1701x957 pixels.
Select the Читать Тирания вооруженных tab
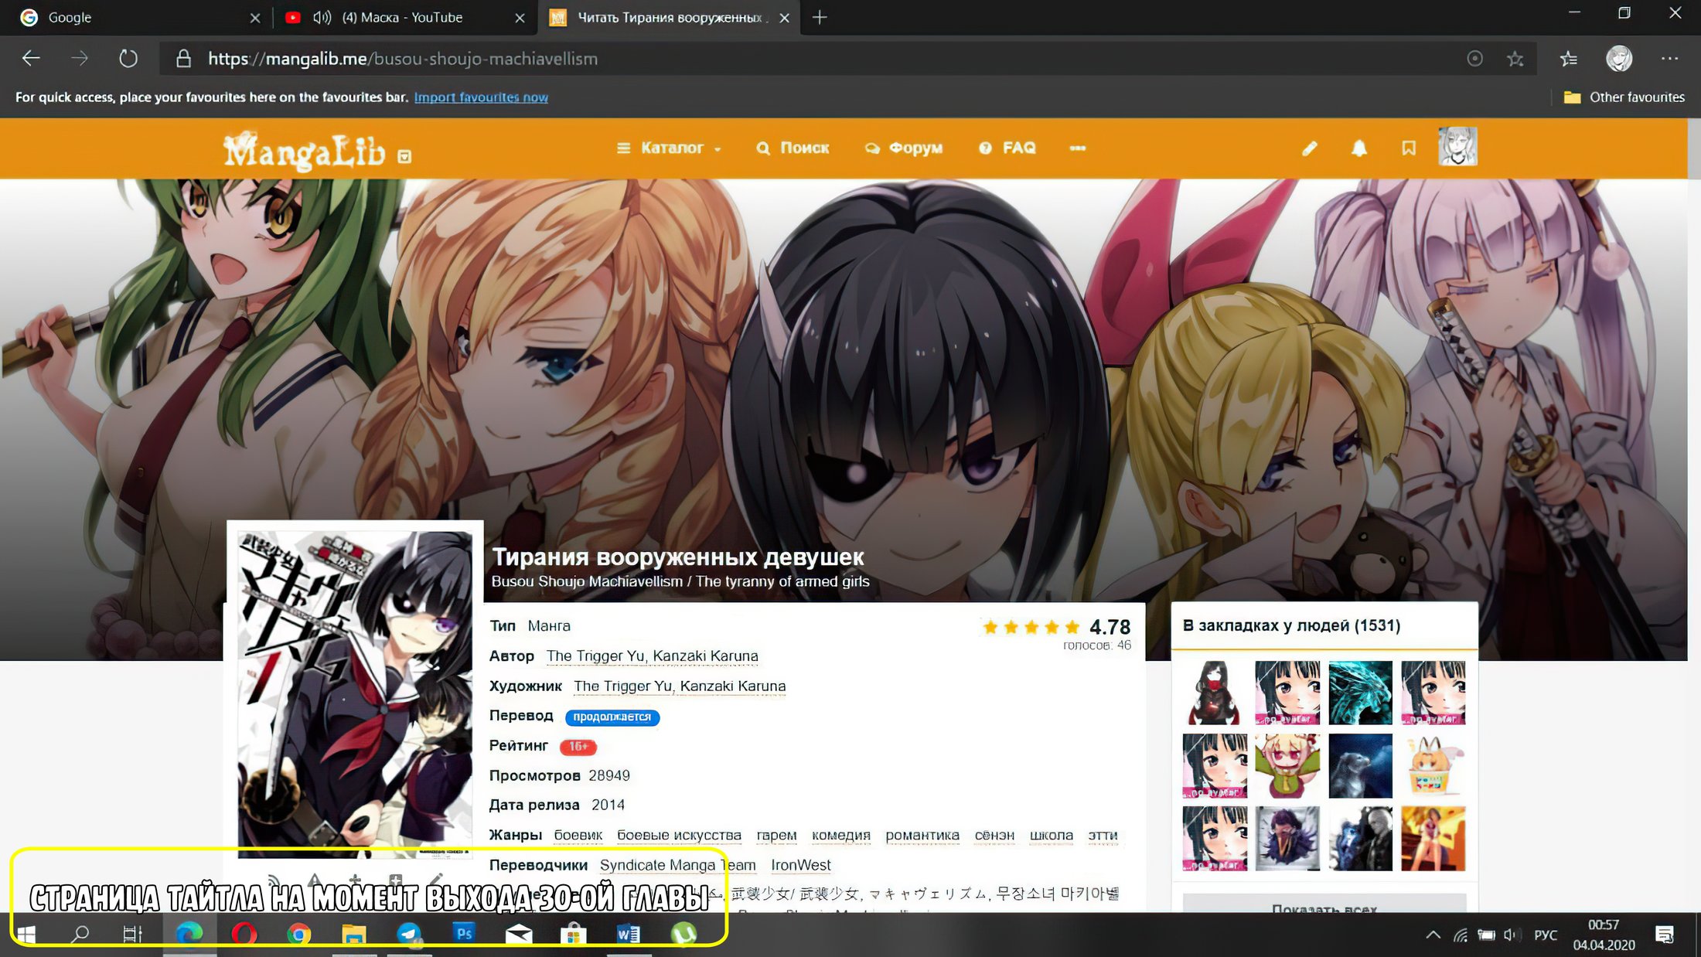pos(670,17)
